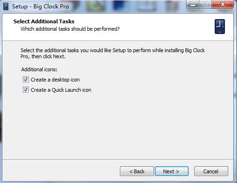This screenshot has width=237, height=183.
Task: Cancel the Big Clock Pro setup
Action: point(211,171)
